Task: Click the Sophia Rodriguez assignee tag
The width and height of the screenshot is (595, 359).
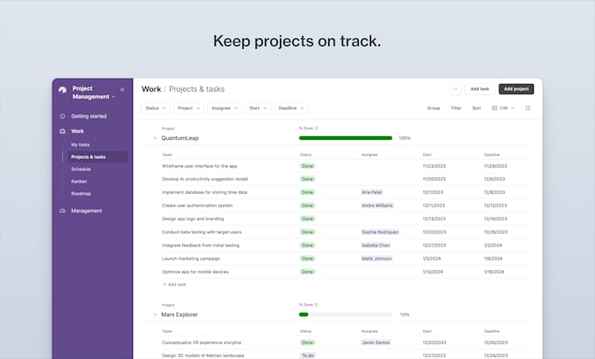Action: point(380,232)
